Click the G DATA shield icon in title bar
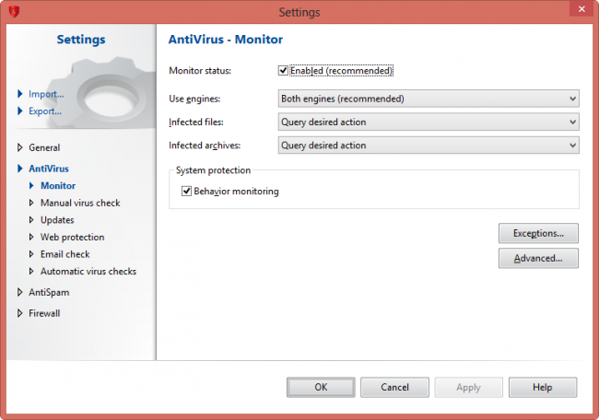 point(13,12)
